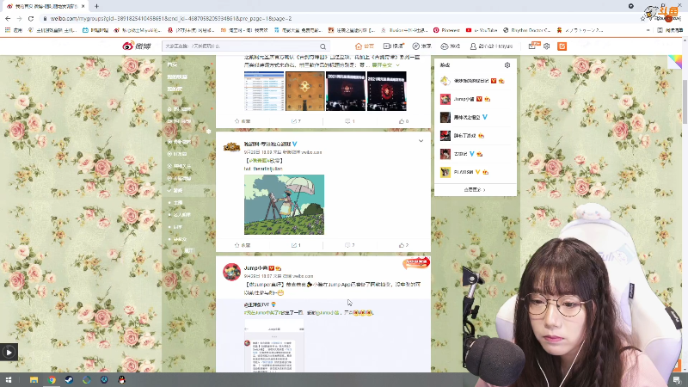Open QQ penguin icon in the taskbar
The height and width of the screenshot is (387, 688).
pos(122,379)
